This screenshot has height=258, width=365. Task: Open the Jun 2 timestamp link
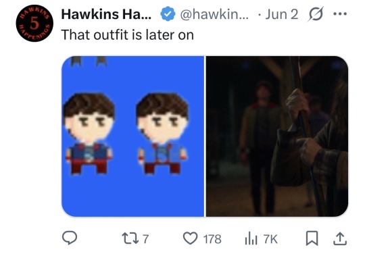click(x=282, y=14)
